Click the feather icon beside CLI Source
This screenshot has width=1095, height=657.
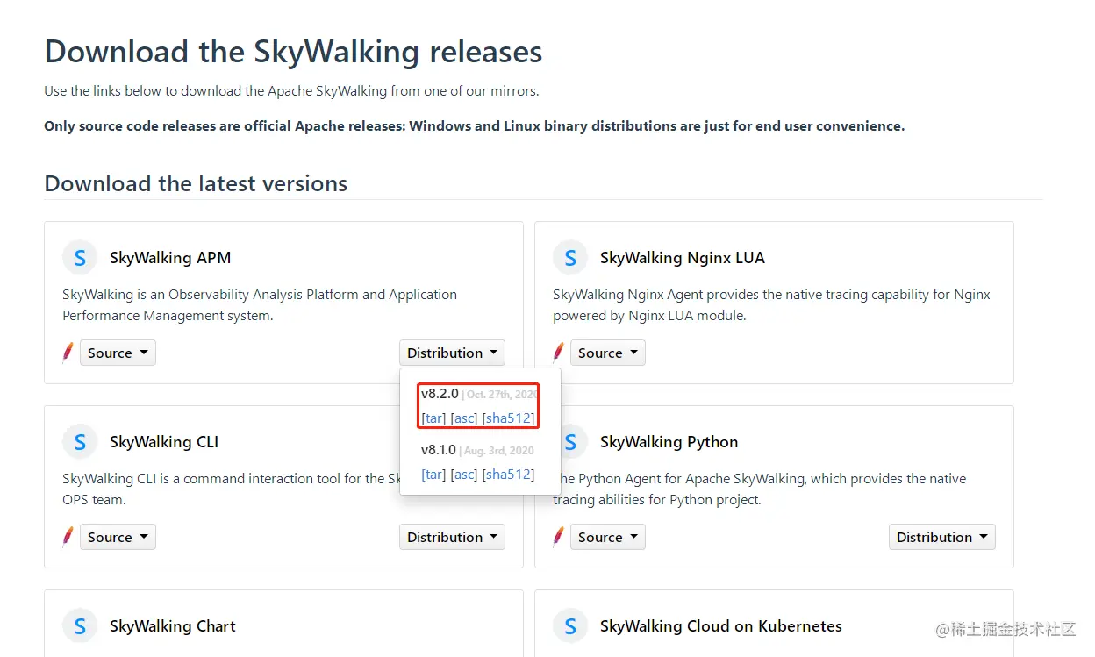tap(68, 537)
